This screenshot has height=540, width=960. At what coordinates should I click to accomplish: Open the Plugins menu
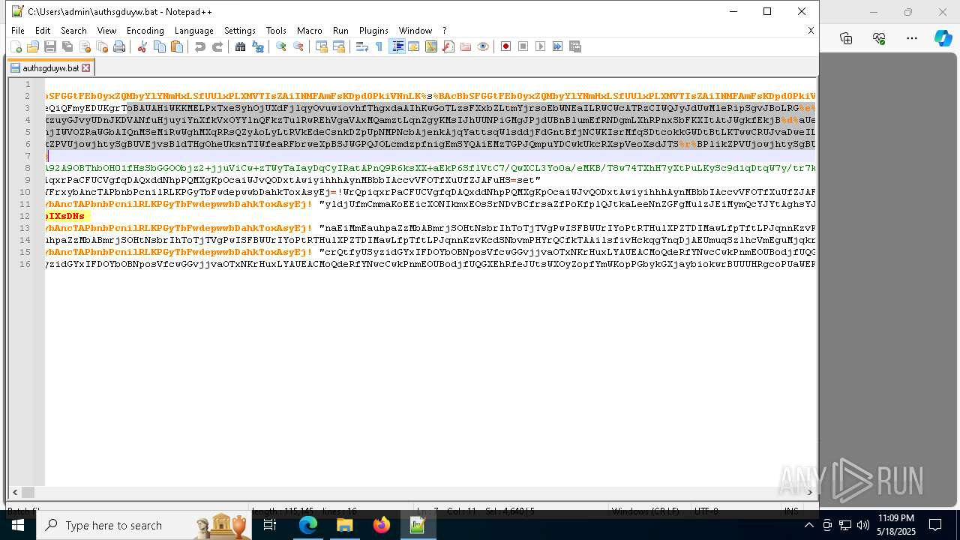point(373,31)
